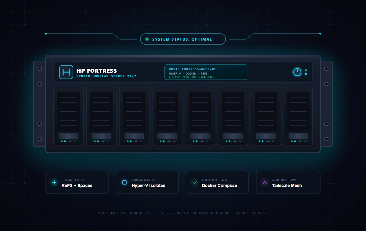The width and height of the screenshot is (366, 231).
Task: Click the CONTAINER STACK label
Action: coord(214,180)
